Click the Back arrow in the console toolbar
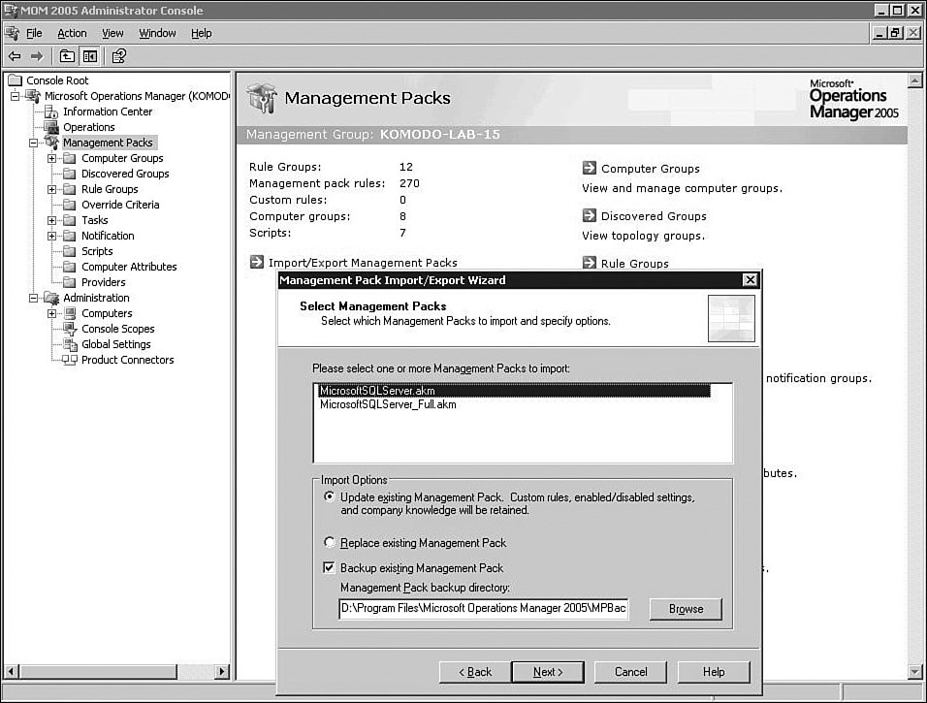The width and height of the screenshot is (927, 703). [x=15, y=56]
